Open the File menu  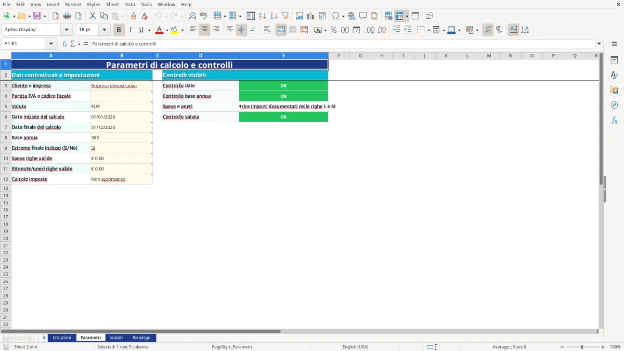(x=7, y=4)
